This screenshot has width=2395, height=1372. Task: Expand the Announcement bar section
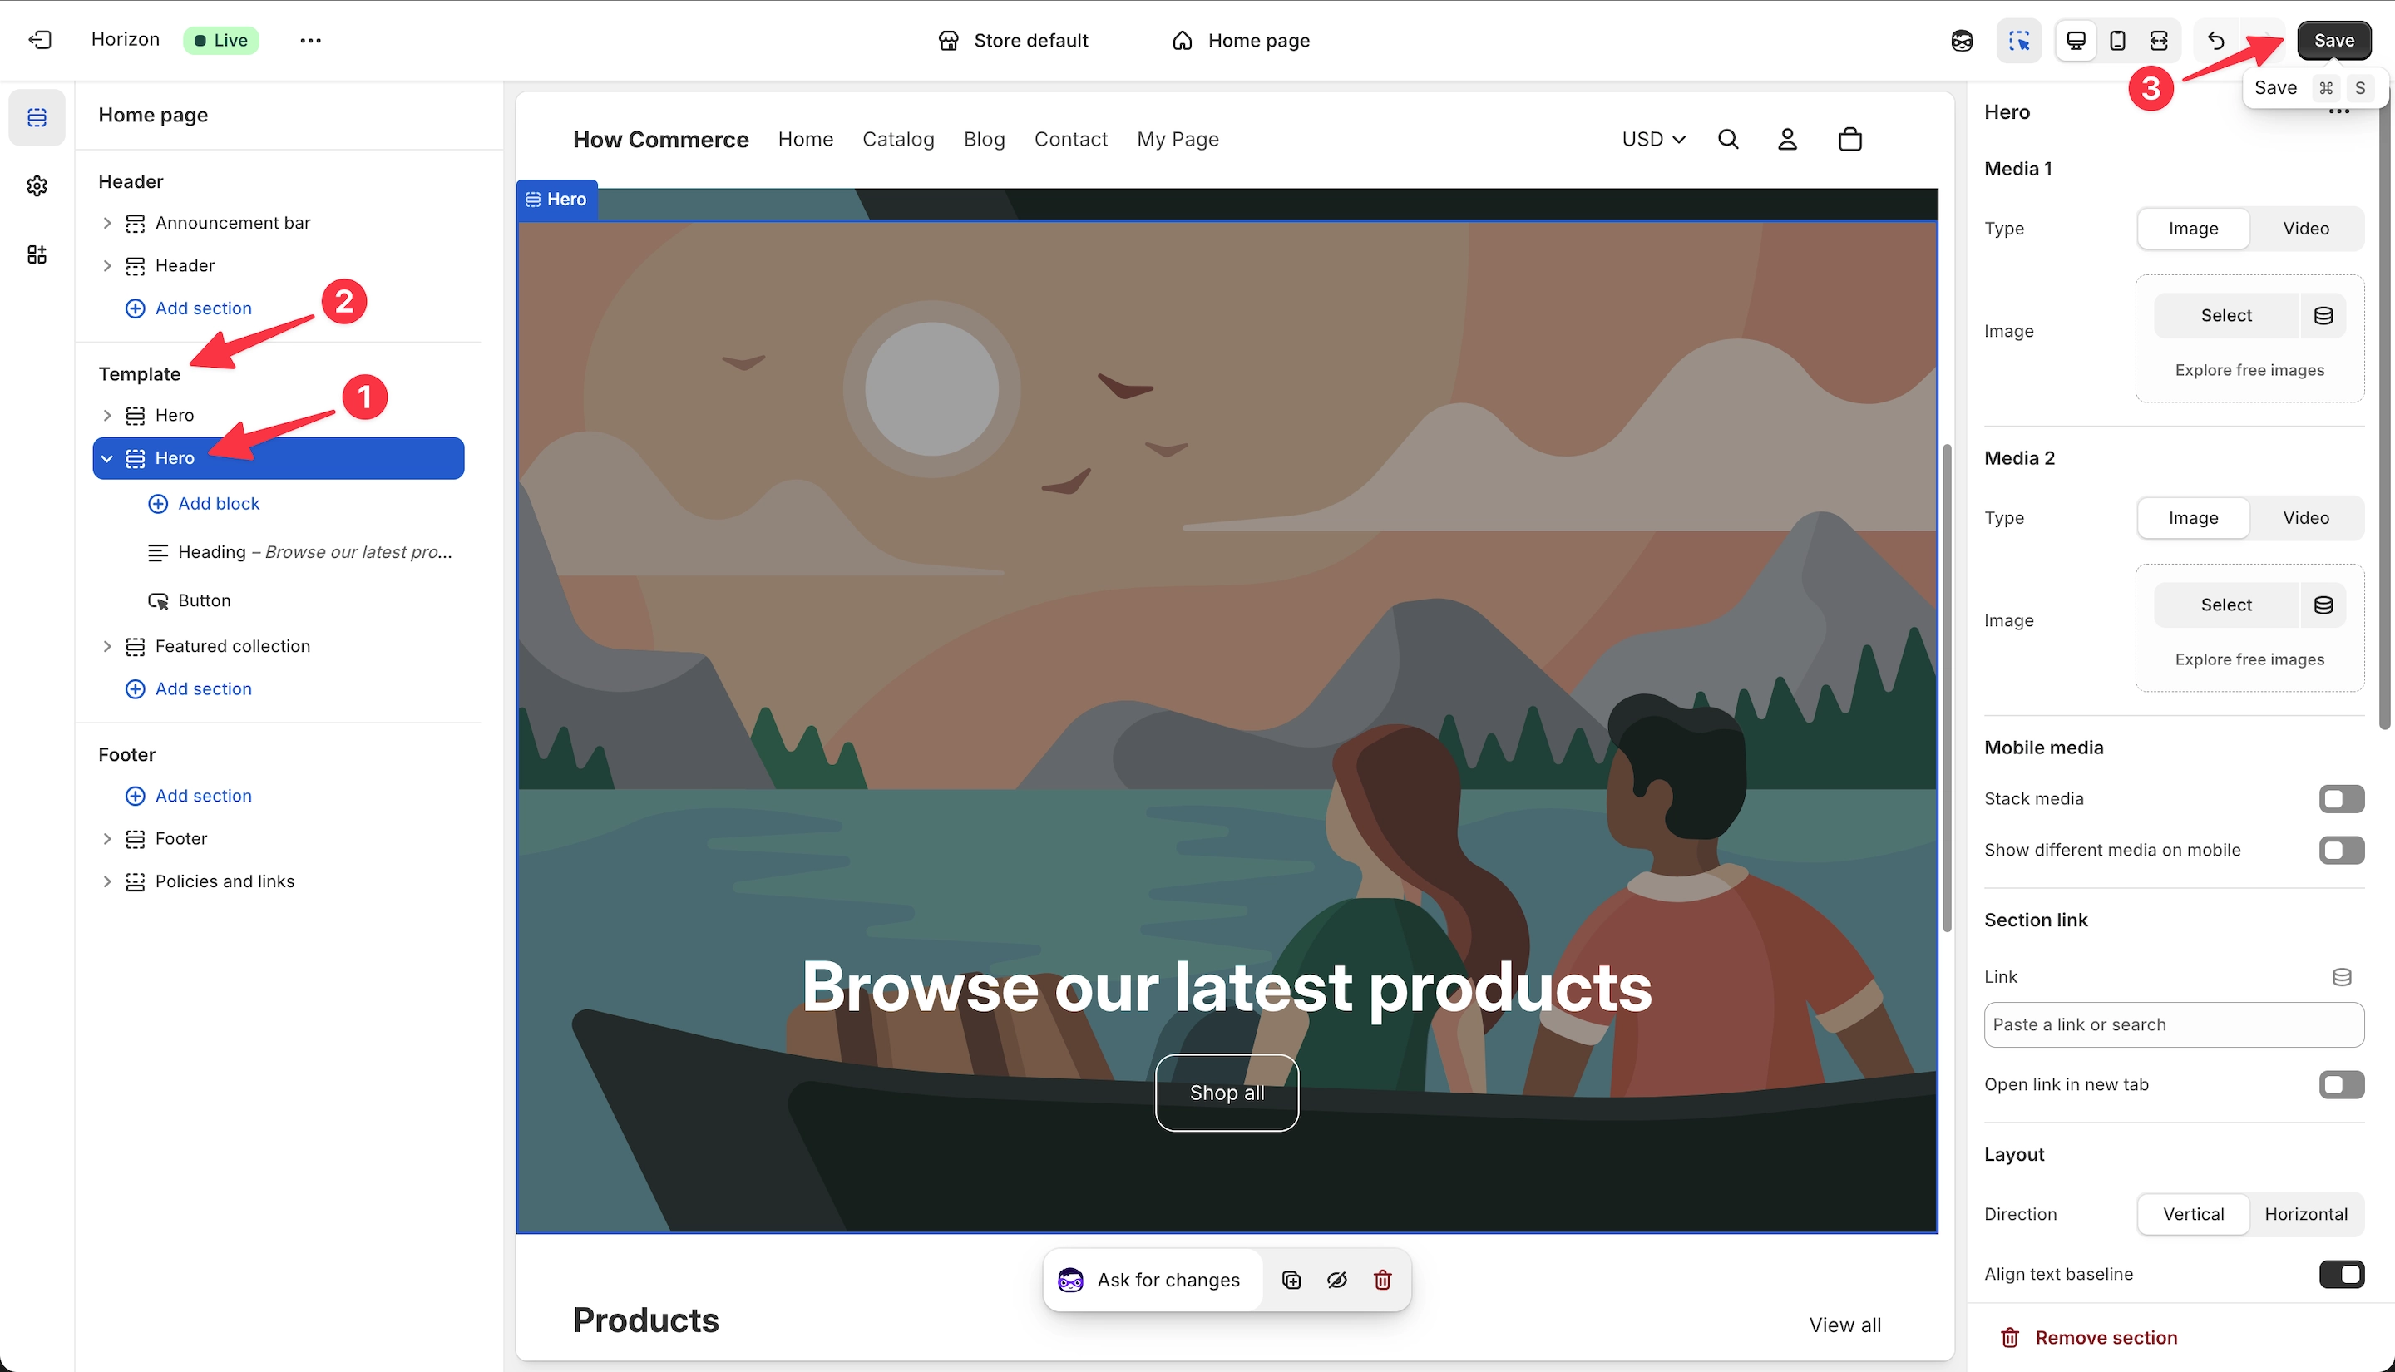tap(106, 224)
